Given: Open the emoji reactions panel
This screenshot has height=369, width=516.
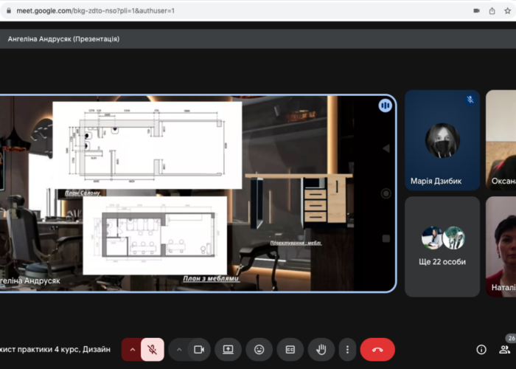Looking at the screenshot, I should point(259,349).
